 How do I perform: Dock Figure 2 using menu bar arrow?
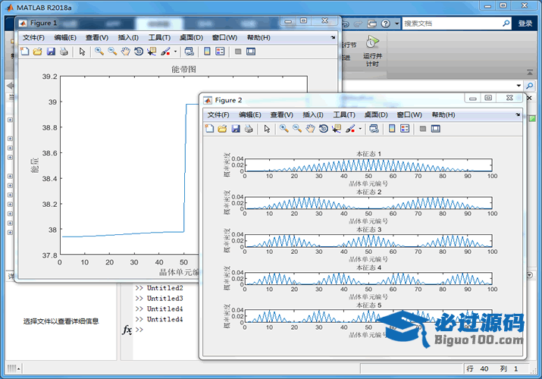[518, 114]
